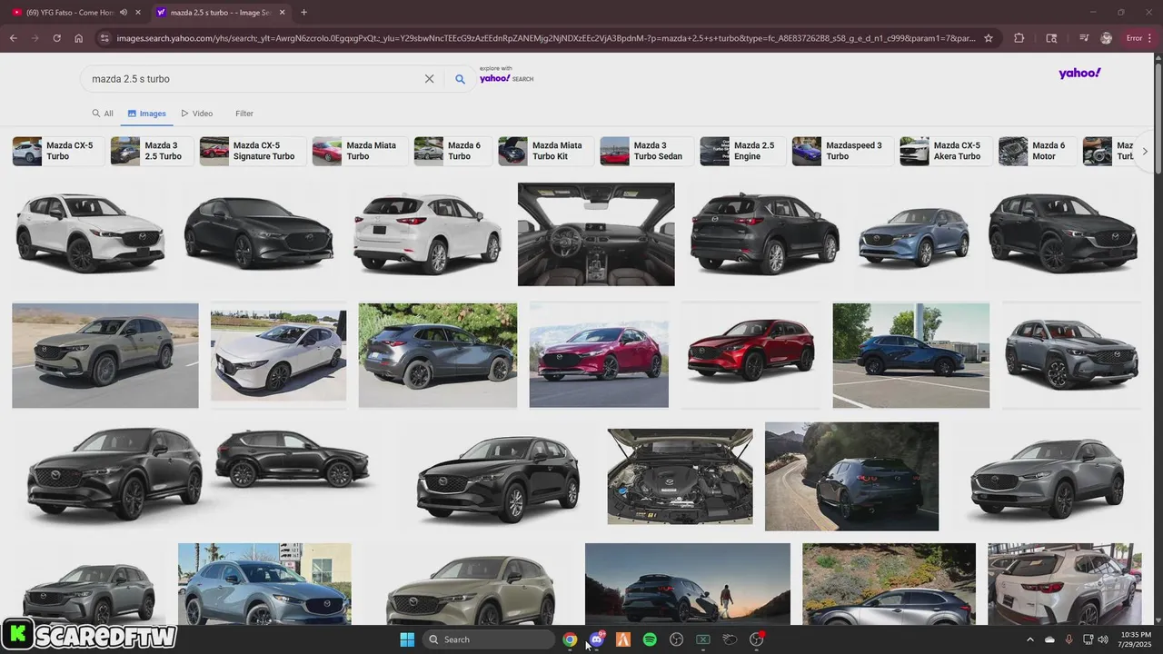This screenshot has width=1163, height=654.
Task: Click the taskbar Search box
Action: pos(491,639)
